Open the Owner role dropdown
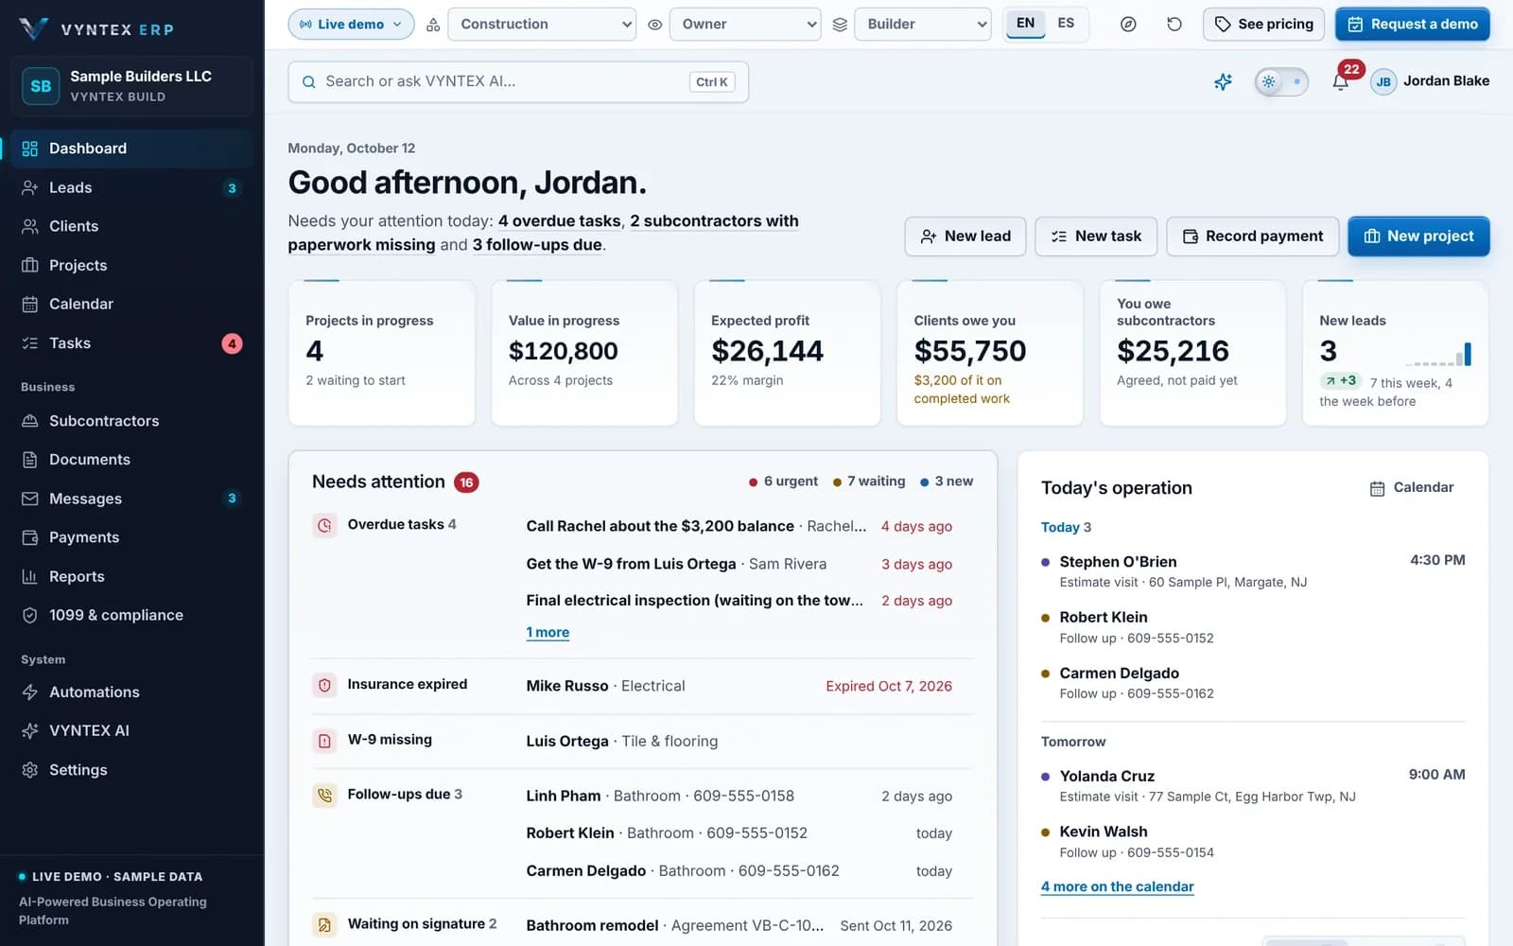Viewport: 1513px width, 946px height. coord(745,25)
